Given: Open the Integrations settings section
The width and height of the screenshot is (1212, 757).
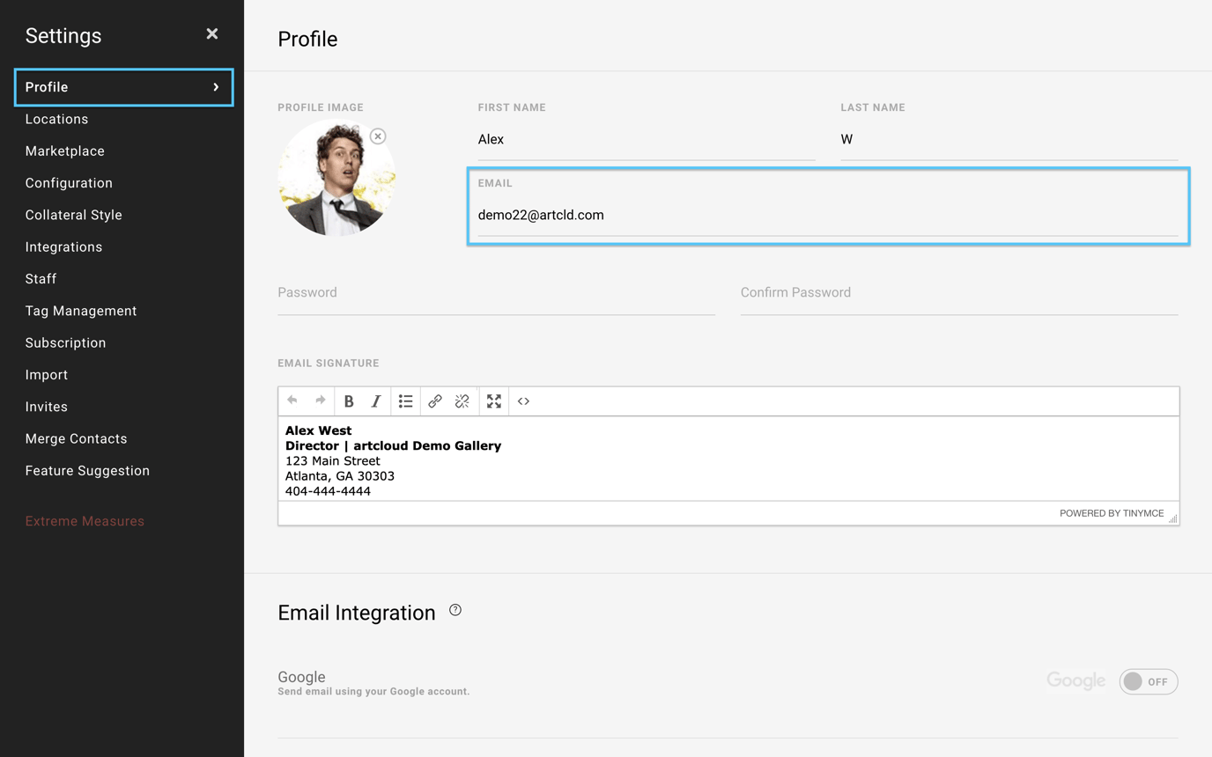Looking at the screenshot, I should (63, 247).
